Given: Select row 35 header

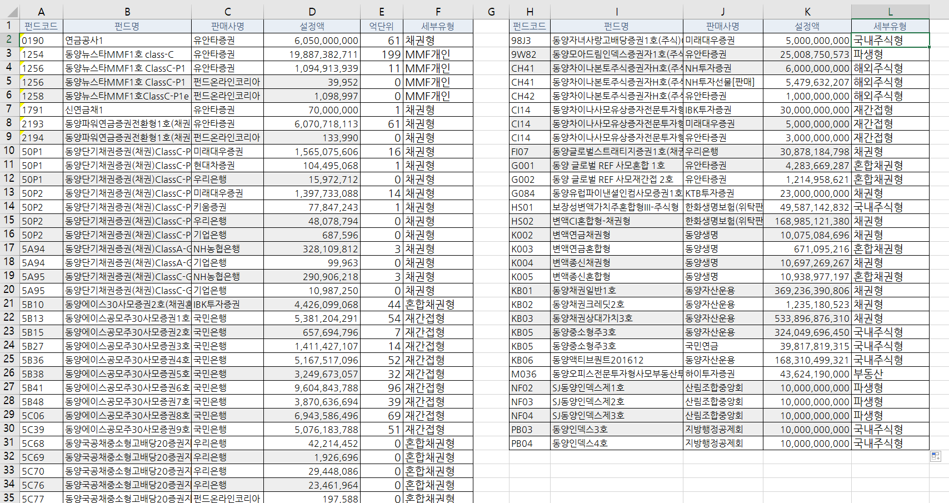Looking at the screenshot, I should (x=9, y=497).
